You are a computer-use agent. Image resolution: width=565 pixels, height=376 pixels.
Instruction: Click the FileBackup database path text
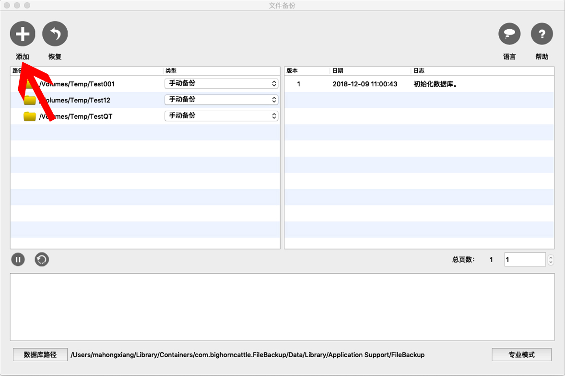click(x=247, y=355)
